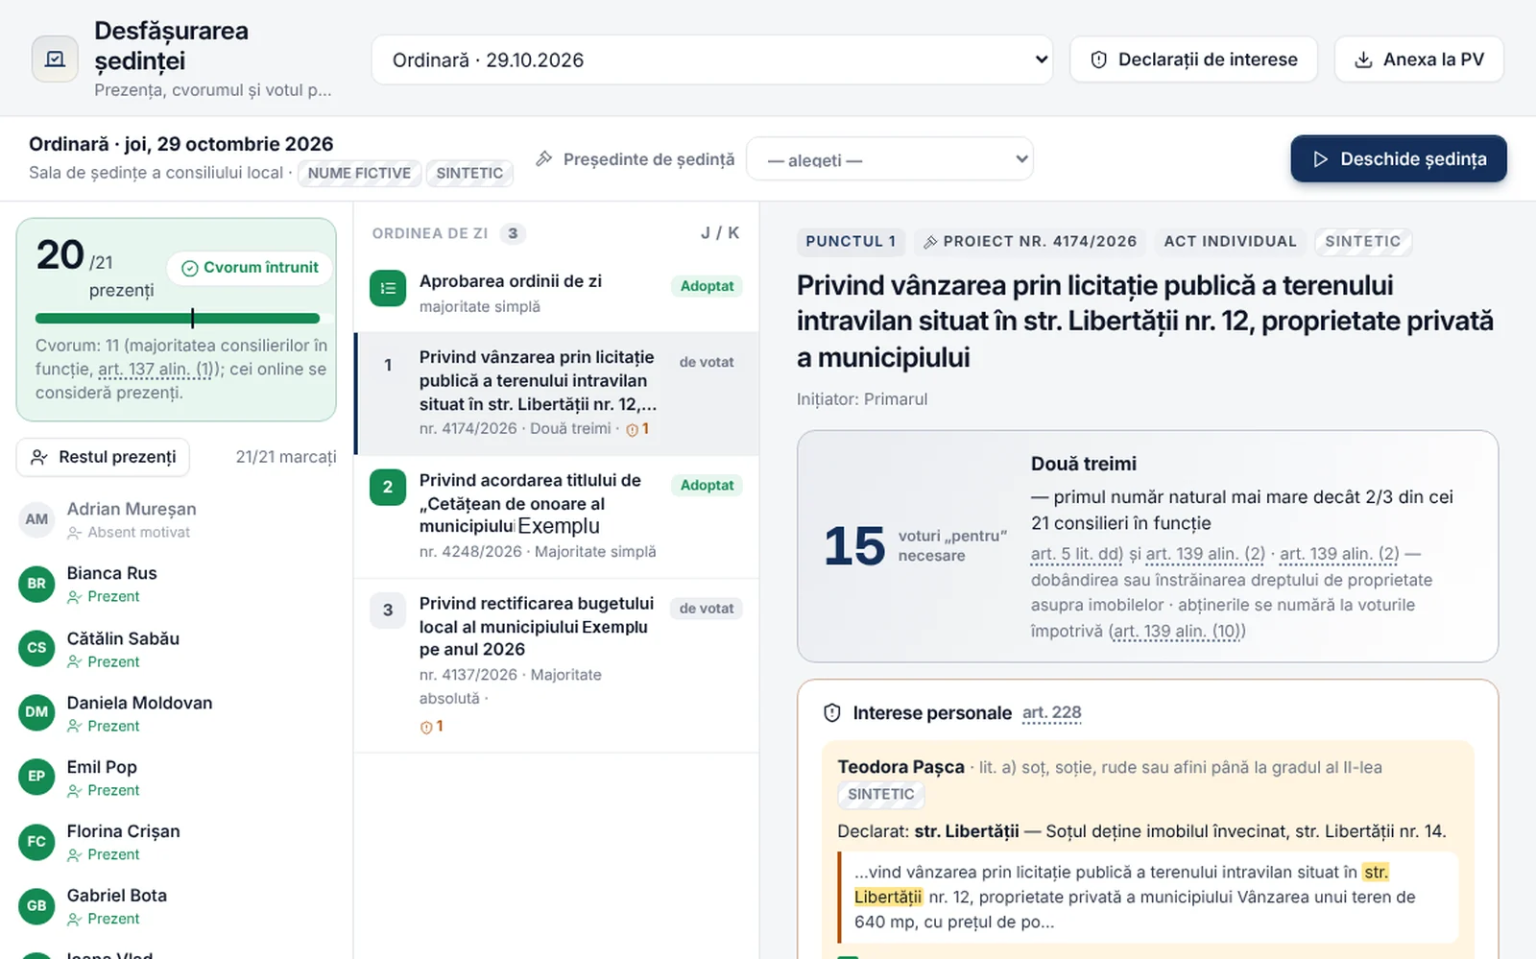Click the PROIECT NR. 4174/2026 tag
Image resolution: width=1536 pixels, height=959 pixels.
coord(1030,241)
